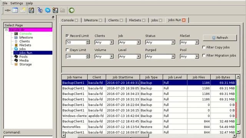Click the Restore floppy toolbar icon
This screenshot has width=246, height=138.
point(55,10)
